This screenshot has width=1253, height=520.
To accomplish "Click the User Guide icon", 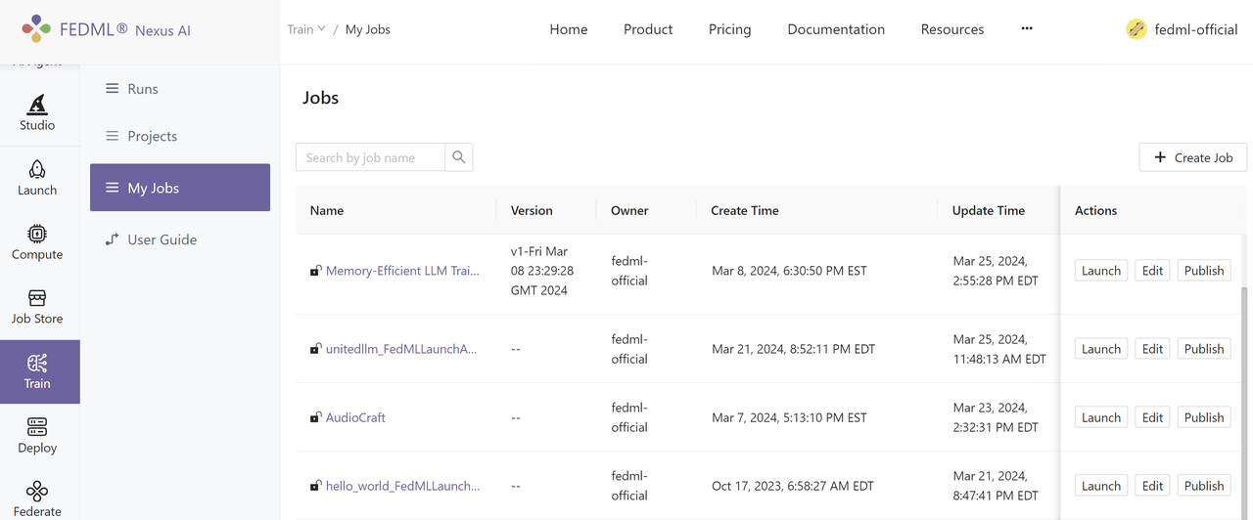I will [x=113, y=239].
